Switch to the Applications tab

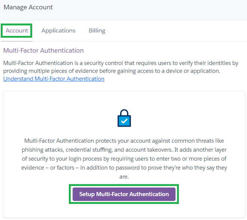[58, 31]
